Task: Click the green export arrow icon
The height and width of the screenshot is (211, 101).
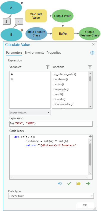Action: (88, 184)
